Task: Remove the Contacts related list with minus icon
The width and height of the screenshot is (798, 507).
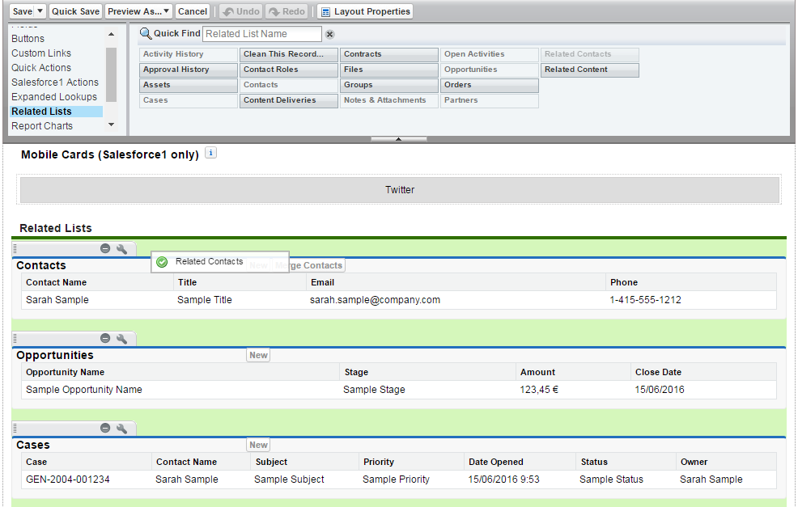Action: [105, 249]
